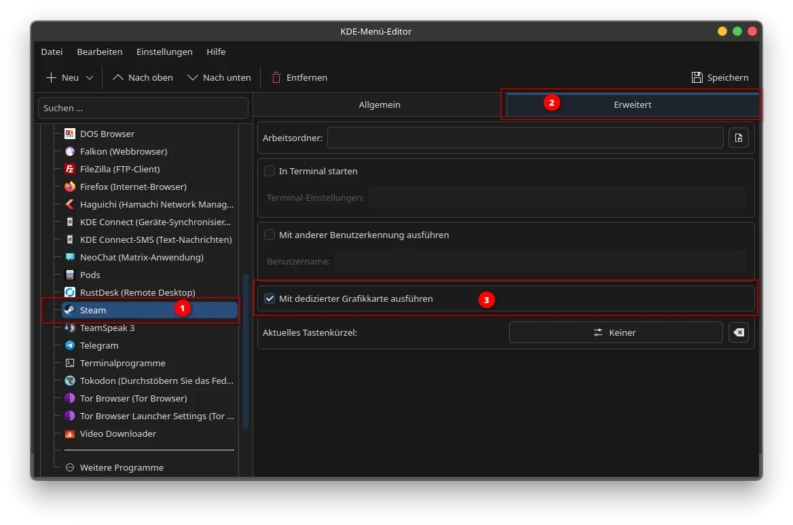Select the RustDesk (Remote Desktop) entry text
The image size is (793, 525).
[x=138, y=292]
